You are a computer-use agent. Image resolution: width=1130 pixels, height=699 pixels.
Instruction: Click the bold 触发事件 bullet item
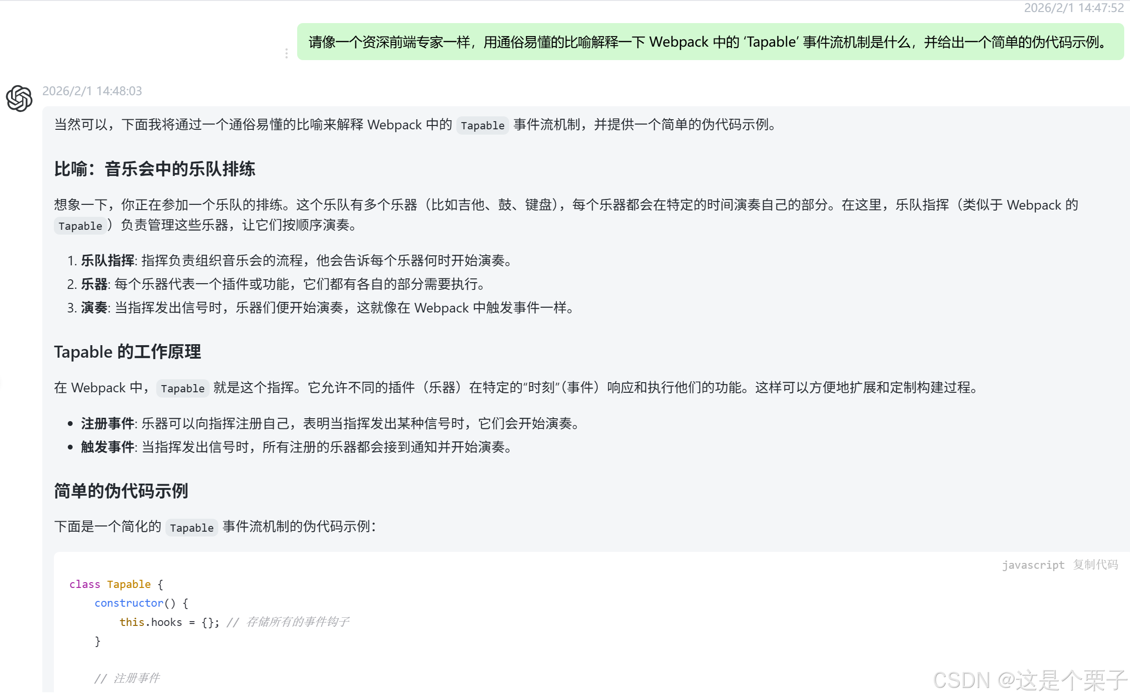click(108, 447)
